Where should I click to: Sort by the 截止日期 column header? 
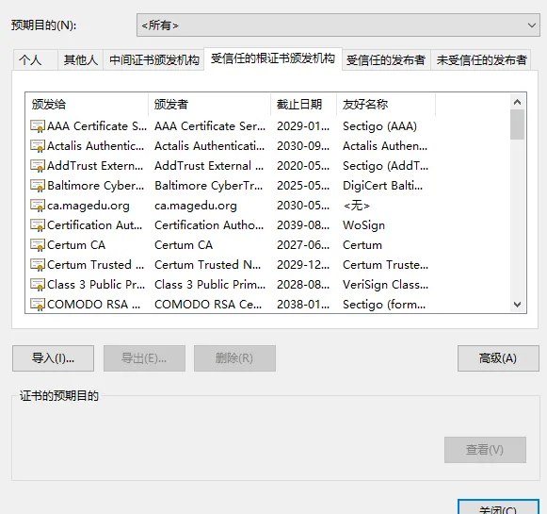(303, 104)
